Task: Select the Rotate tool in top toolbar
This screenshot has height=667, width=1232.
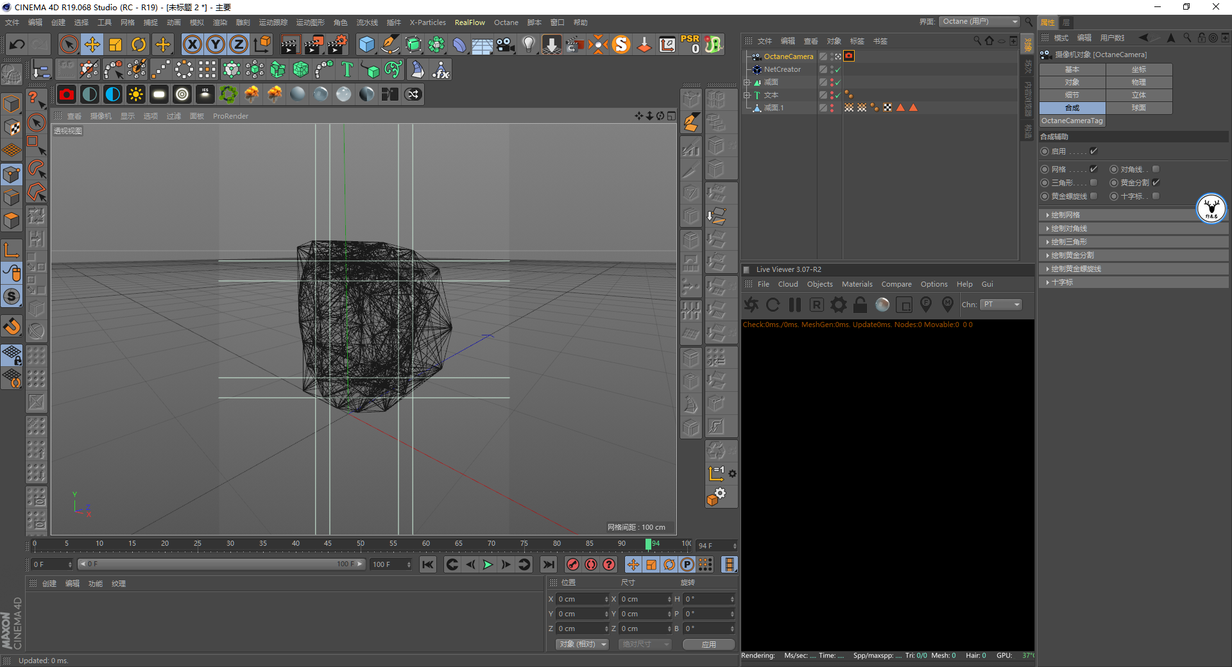Action: pyautogui.click(x=139, y=44)
